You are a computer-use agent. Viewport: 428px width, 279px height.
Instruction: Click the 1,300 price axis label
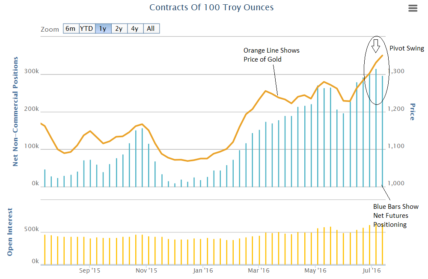click(x=396, y=71)
